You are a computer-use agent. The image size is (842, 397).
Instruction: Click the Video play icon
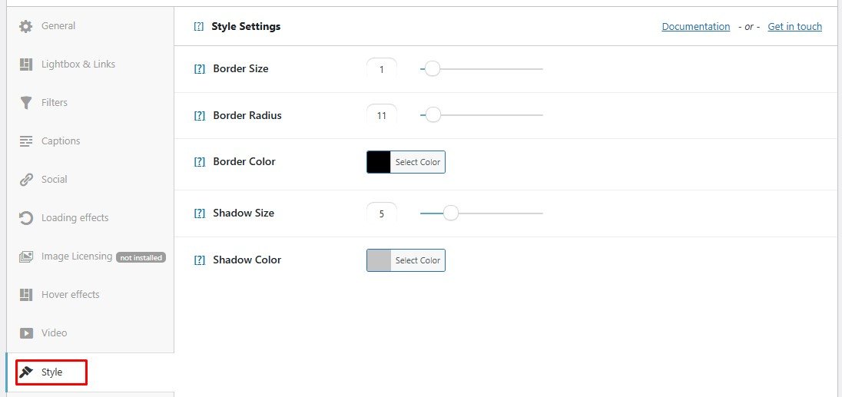(26, 333)
